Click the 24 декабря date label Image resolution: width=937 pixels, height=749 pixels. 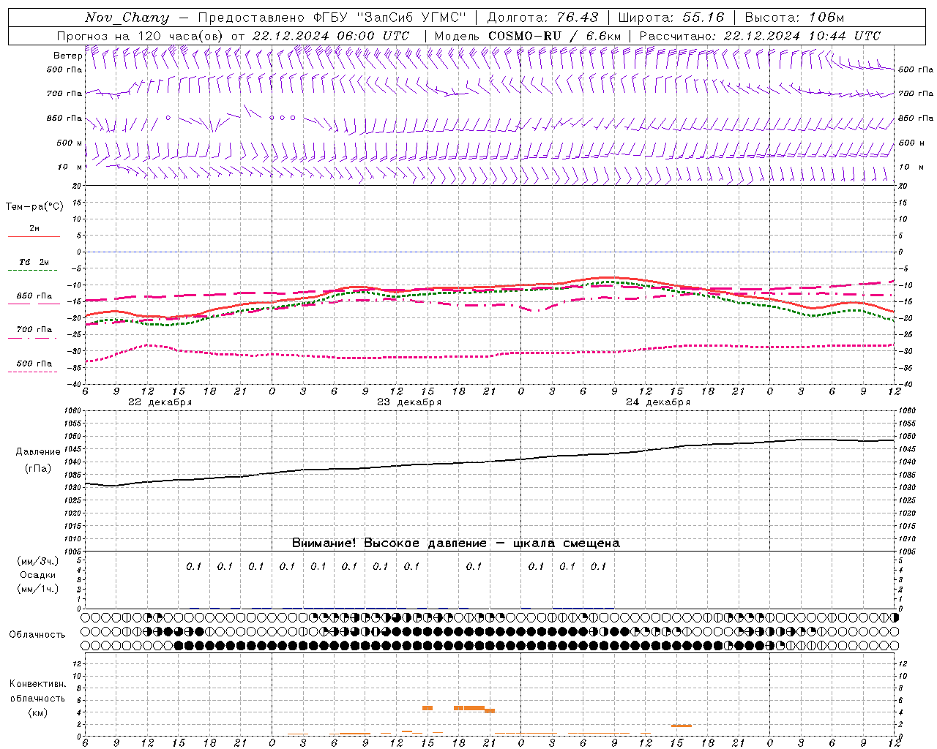657,402
